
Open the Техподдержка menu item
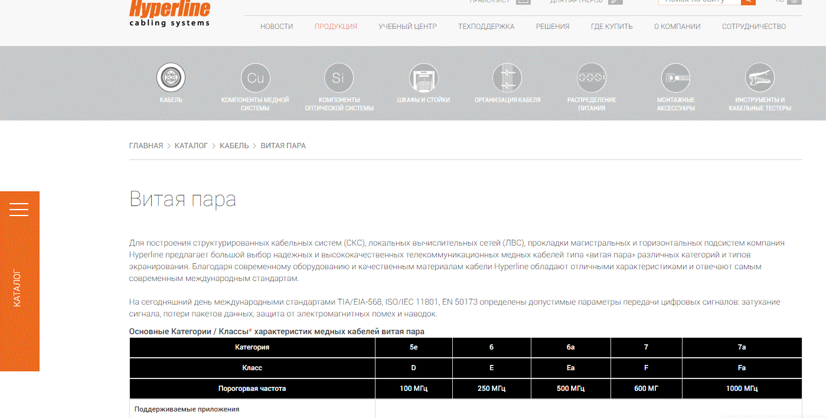click(x=487, y=27)
